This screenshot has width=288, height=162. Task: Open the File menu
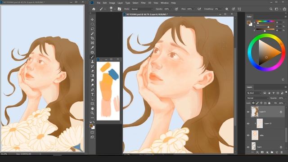tap(99, 3)
